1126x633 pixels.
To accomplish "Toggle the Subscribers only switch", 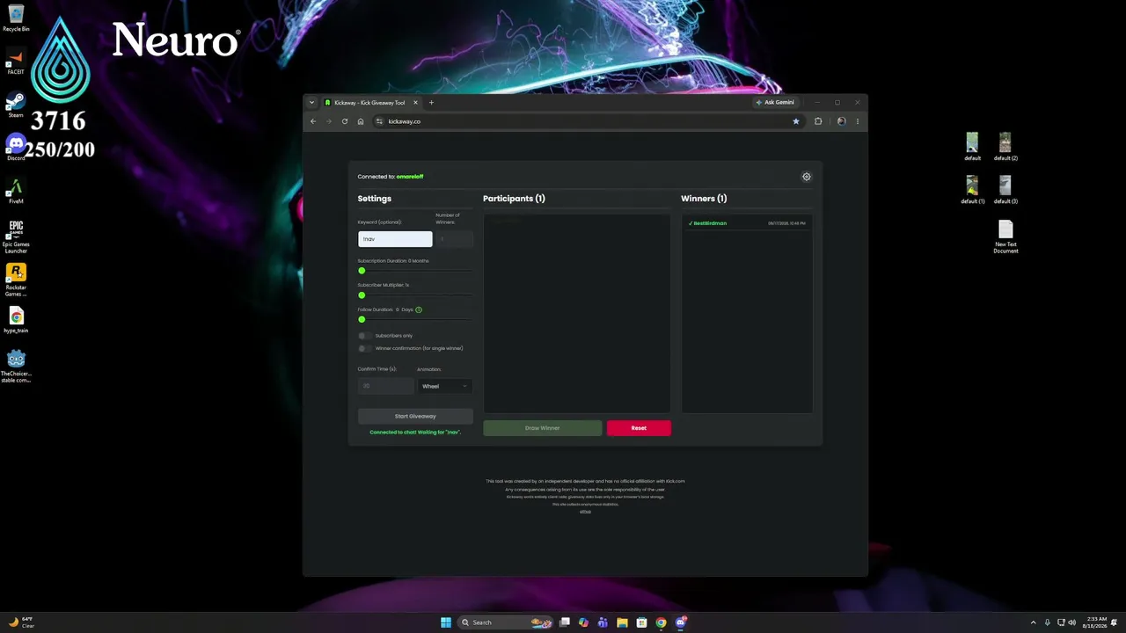I will [x=364, y=336].
